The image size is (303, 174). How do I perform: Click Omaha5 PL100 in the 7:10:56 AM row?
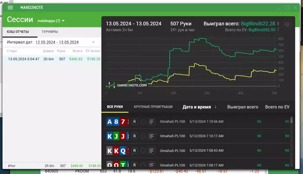(x=173, y=122)
